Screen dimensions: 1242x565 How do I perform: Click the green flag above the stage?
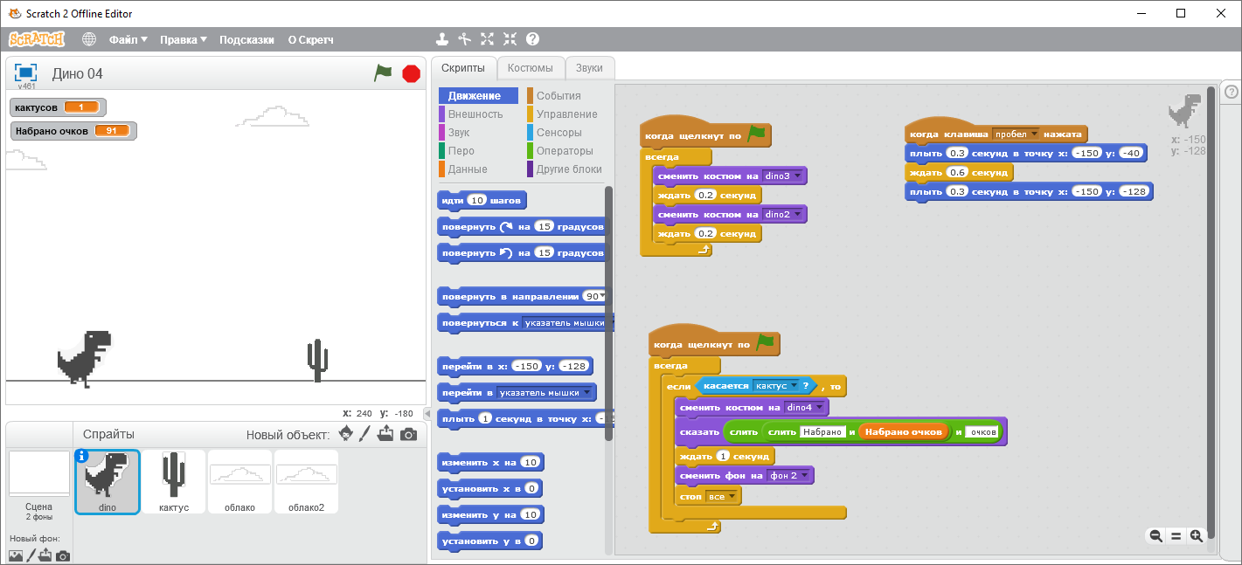383,73
